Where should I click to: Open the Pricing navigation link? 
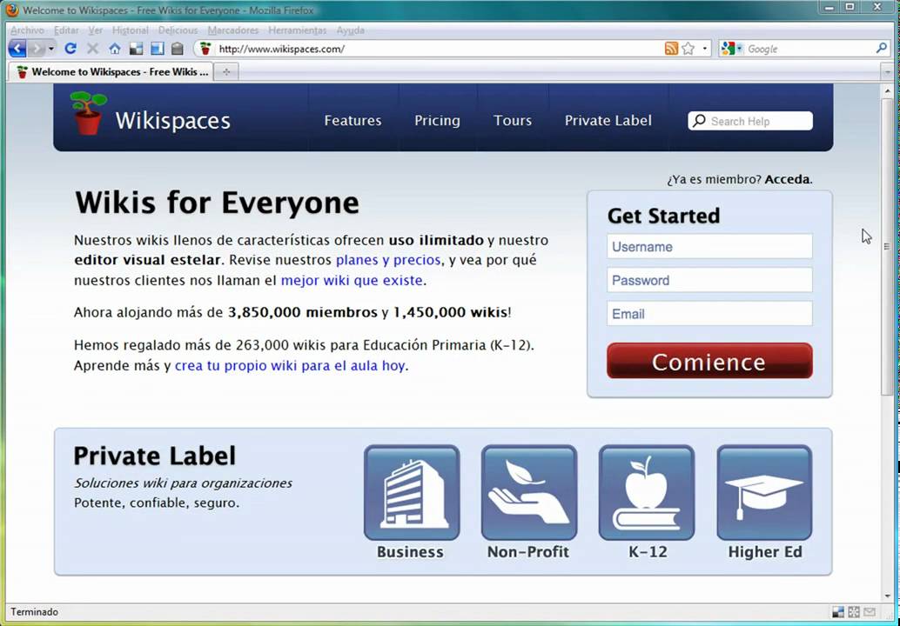coord(437,120)
